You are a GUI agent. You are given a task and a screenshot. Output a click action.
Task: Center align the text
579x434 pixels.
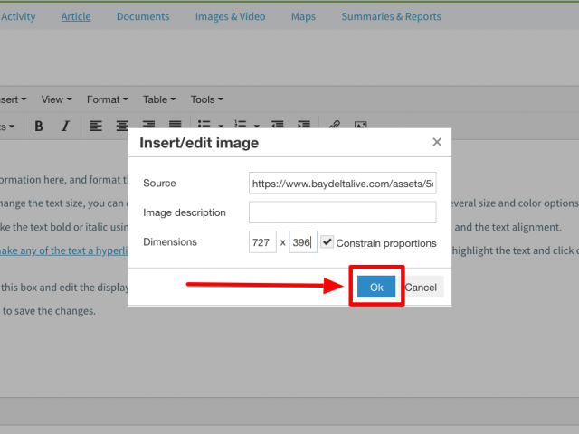[122, 126]
